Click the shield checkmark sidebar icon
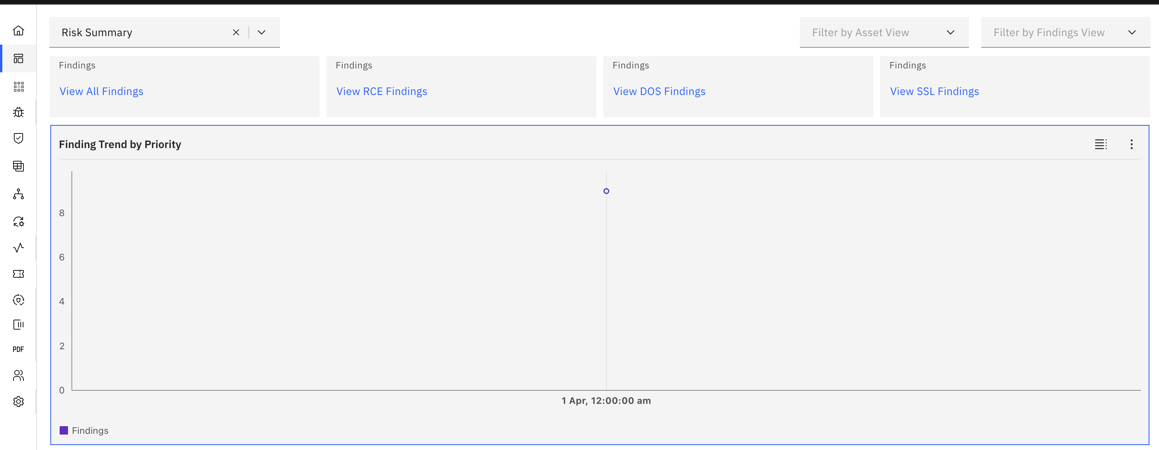Screen dimensions: 1159x450 pyautogui.click(x=18, y=138)
